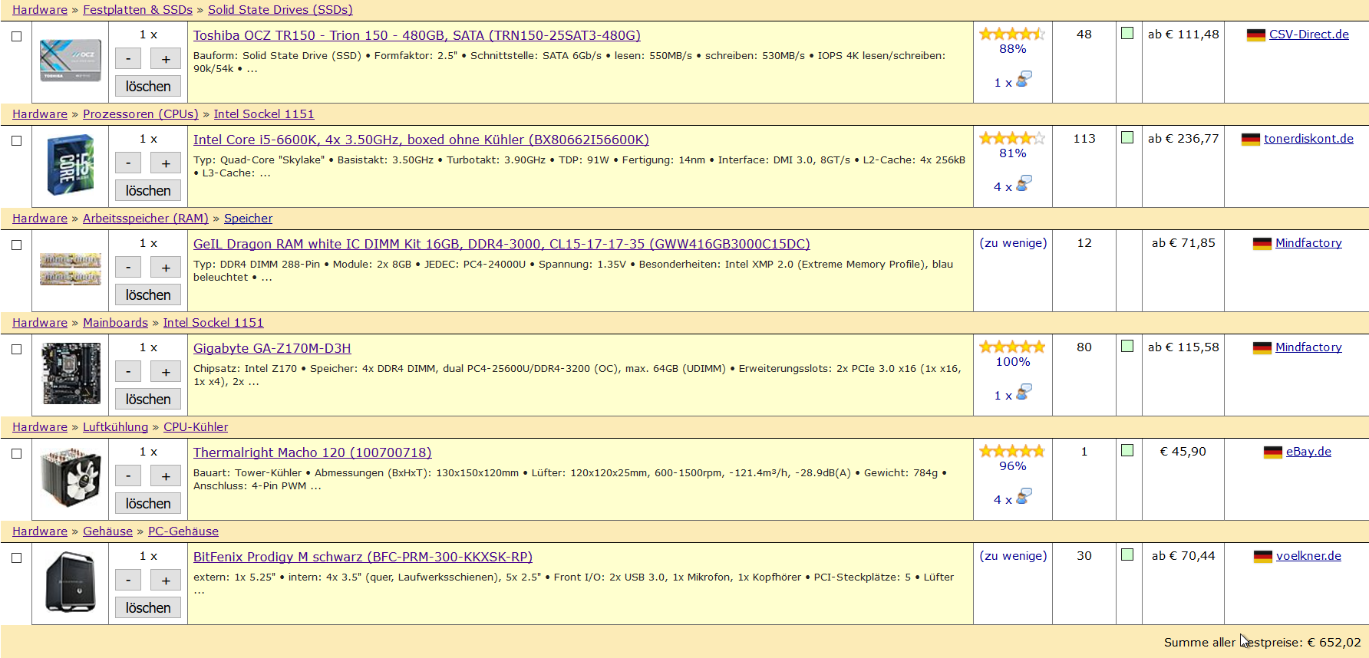Screen dimensions: 1369x658
Task: Decrease quantity of BitFenix Prodigy M
Action: (x=128, y=581)
